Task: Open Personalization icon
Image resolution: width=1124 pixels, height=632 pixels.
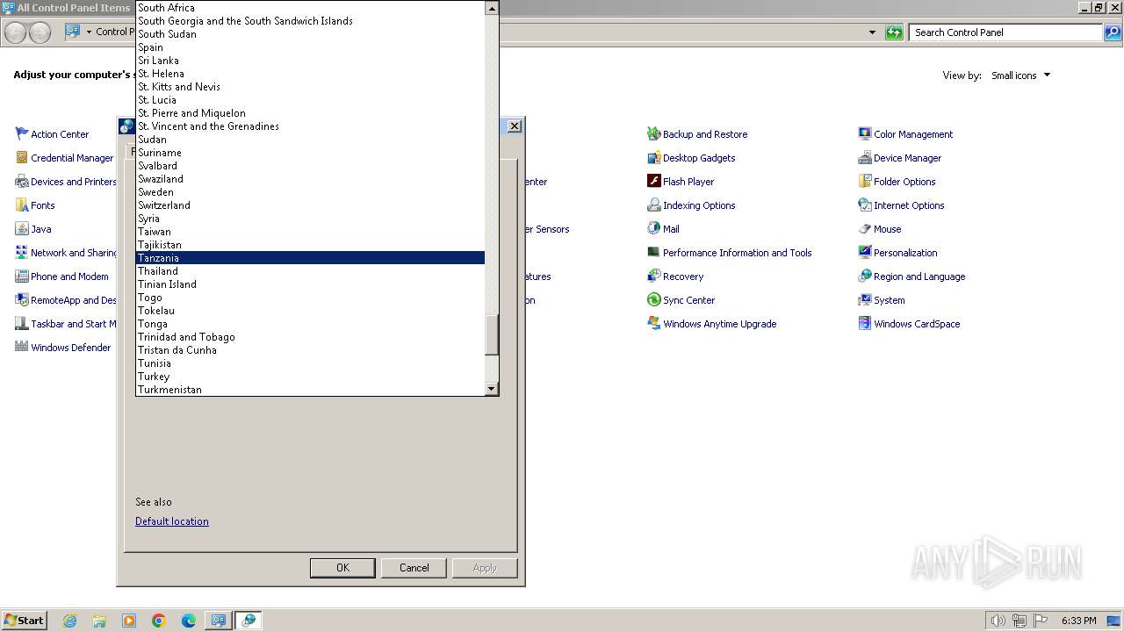Action: tap(865, 252)
